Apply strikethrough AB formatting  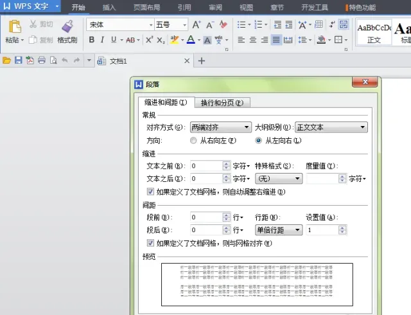pyautogui.click(x=130, y=40)
